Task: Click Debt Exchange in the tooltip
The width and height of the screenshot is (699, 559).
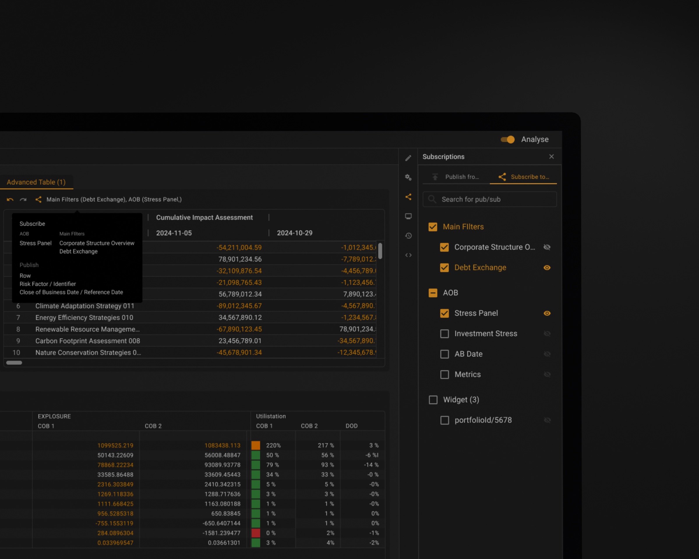Action: point(78,252)
